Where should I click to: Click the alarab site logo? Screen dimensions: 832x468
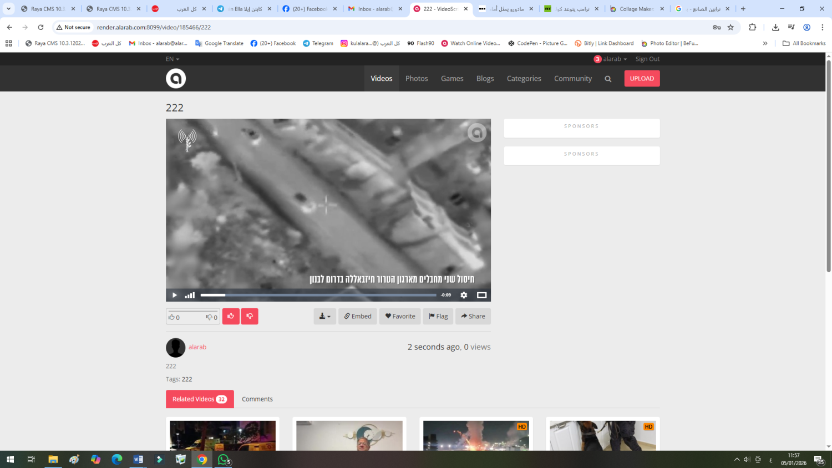(176, 79)
